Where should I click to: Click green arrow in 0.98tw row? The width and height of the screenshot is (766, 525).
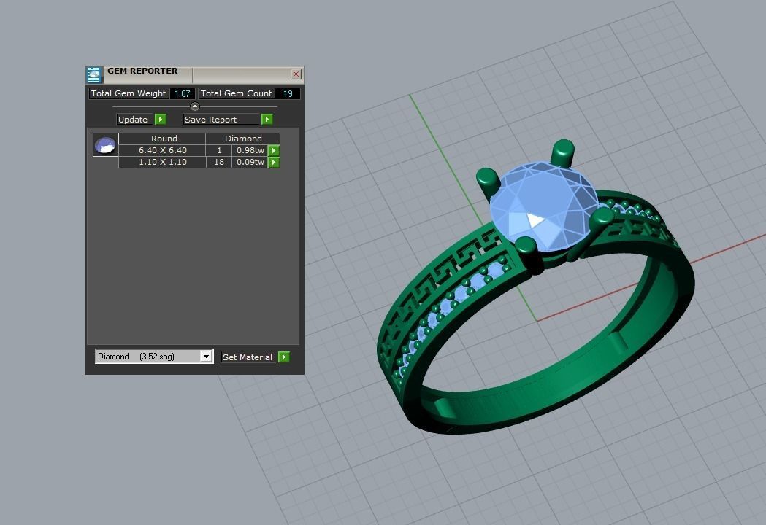point(274,150)
